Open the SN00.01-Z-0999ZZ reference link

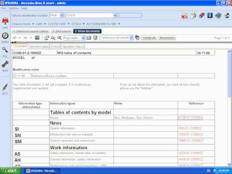click(x=191, y=134)
